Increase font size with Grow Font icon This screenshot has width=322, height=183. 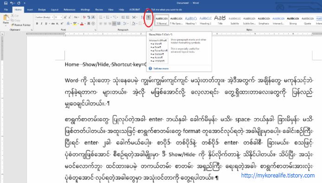65,18
